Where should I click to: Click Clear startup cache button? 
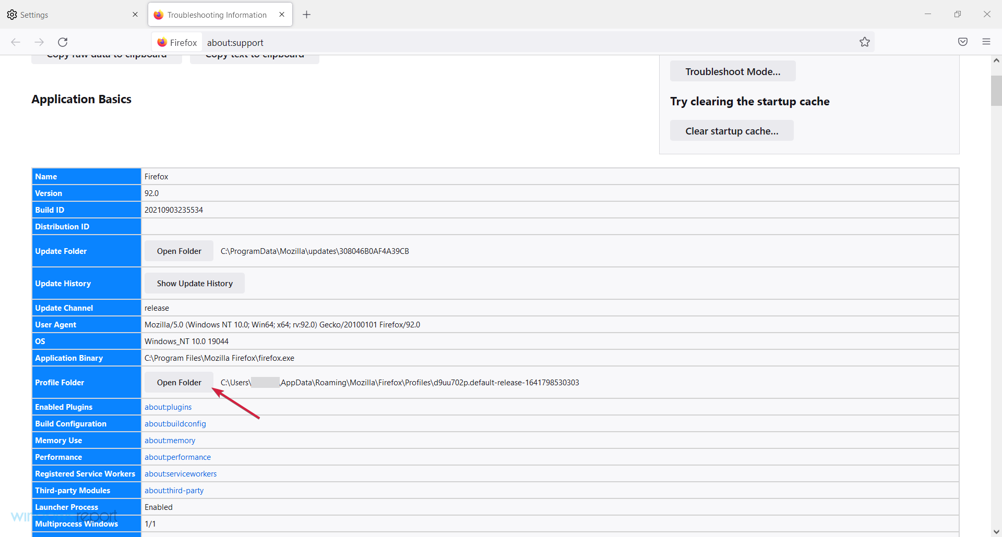tap(732, 131)
